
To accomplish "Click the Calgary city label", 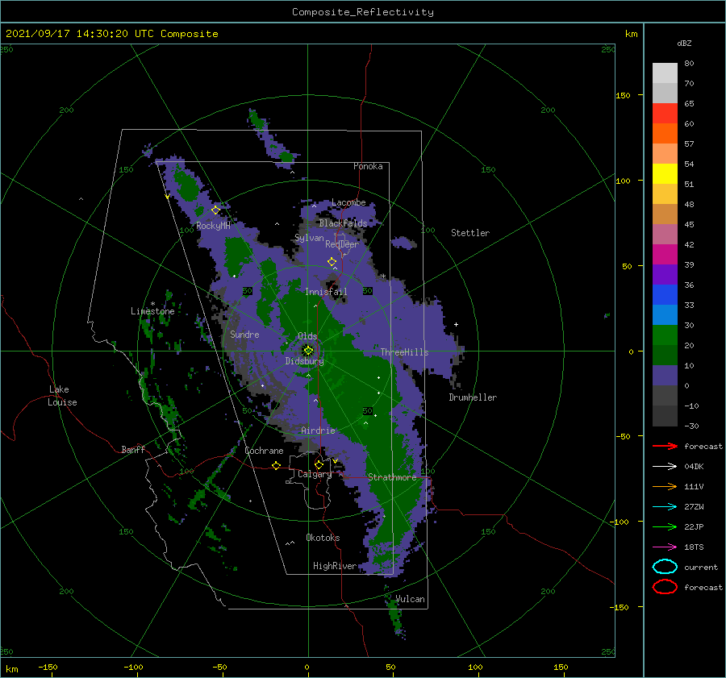I will 315,474.
